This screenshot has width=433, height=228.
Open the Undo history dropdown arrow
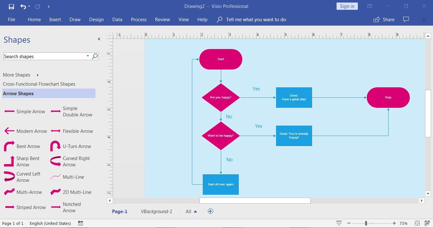pyautogui.click(x=28, y=6)
